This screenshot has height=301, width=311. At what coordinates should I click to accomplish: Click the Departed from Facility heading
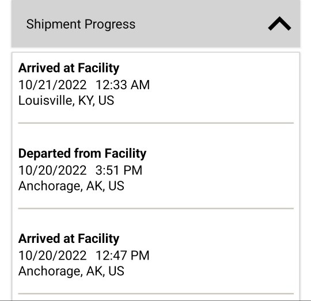(82, 154)
